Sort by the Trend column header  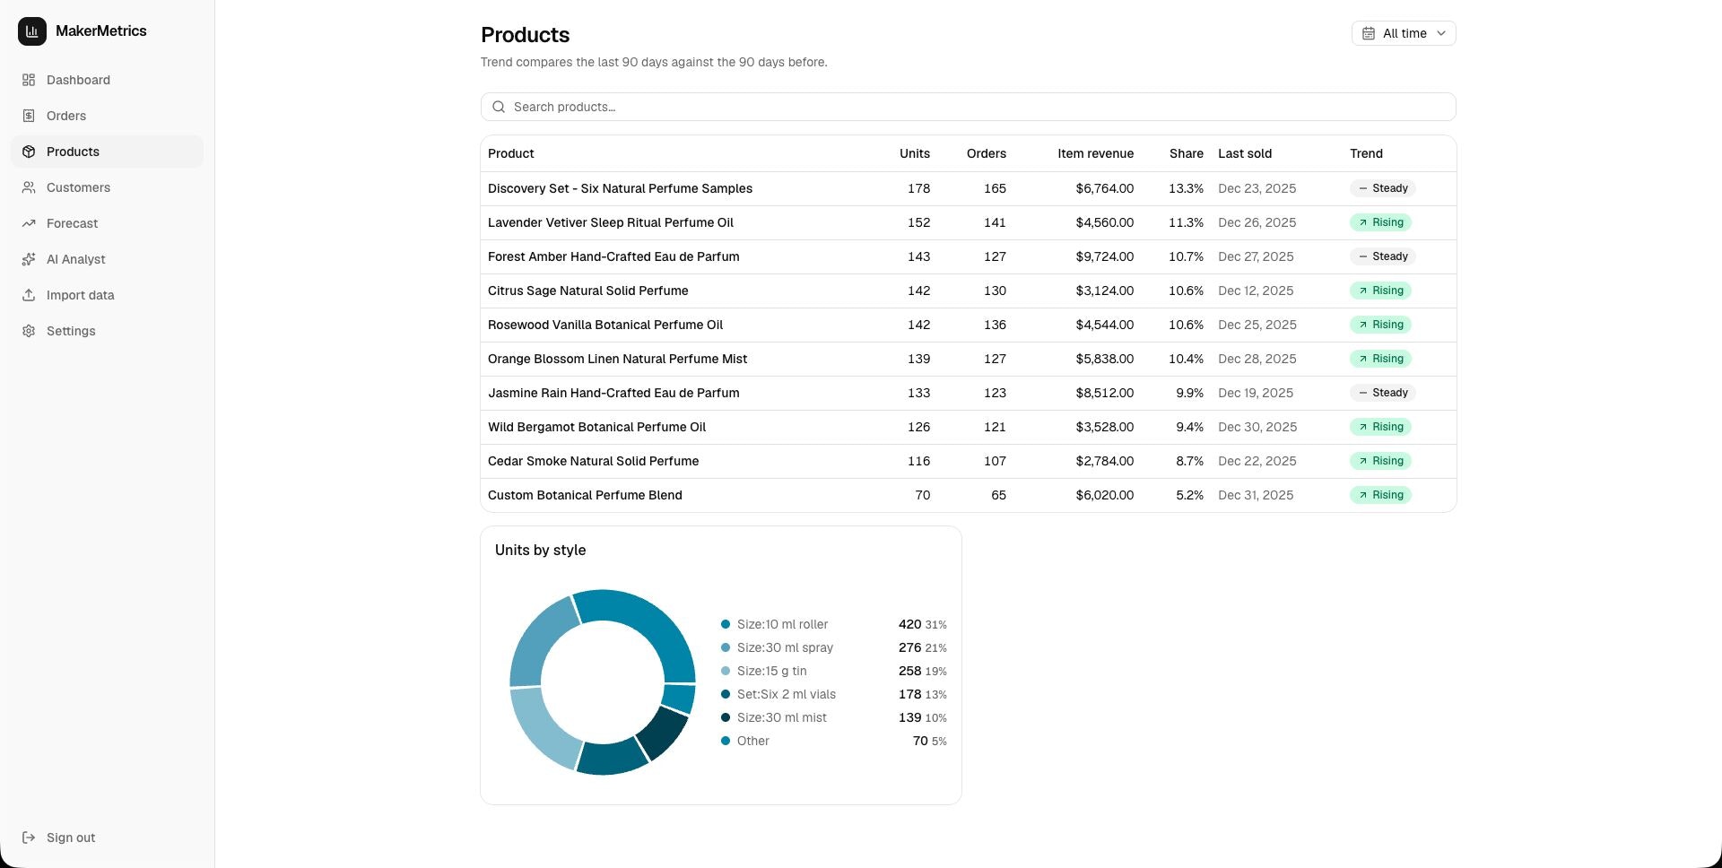(x=1366, y=153)
